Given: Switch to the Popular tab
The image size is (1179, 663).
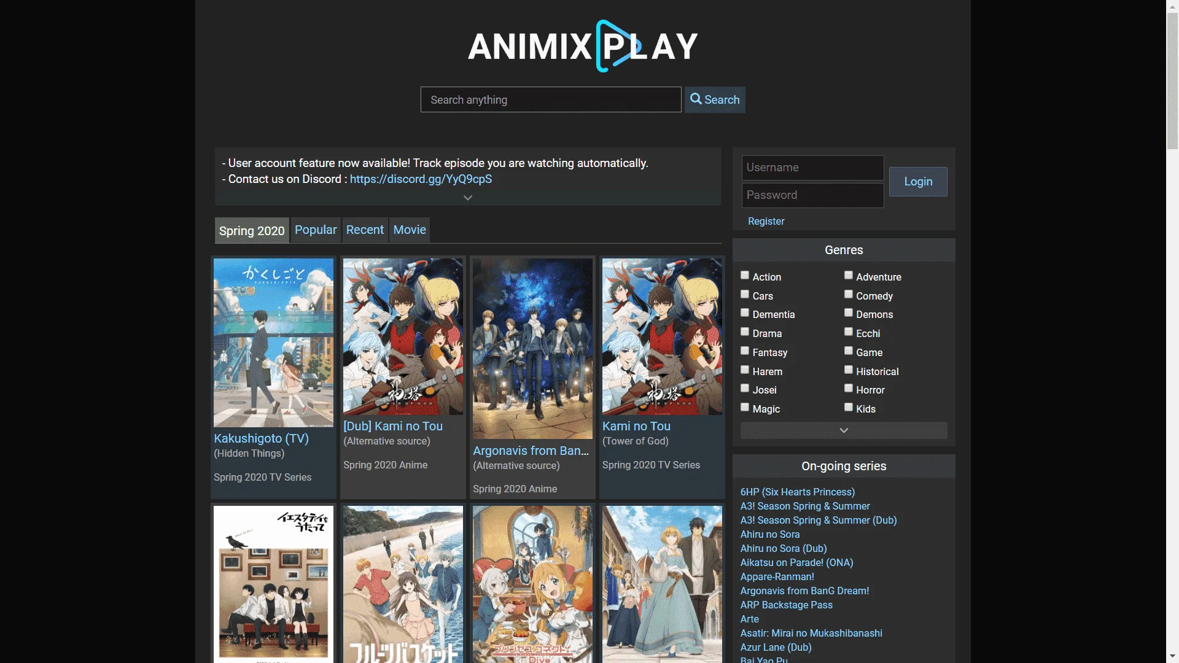Looking at the screenshot, I should [316, 230].
